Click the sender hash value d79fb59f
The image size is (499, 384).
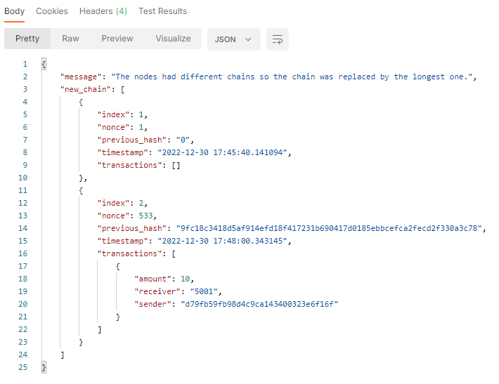[x=258, y=305]
